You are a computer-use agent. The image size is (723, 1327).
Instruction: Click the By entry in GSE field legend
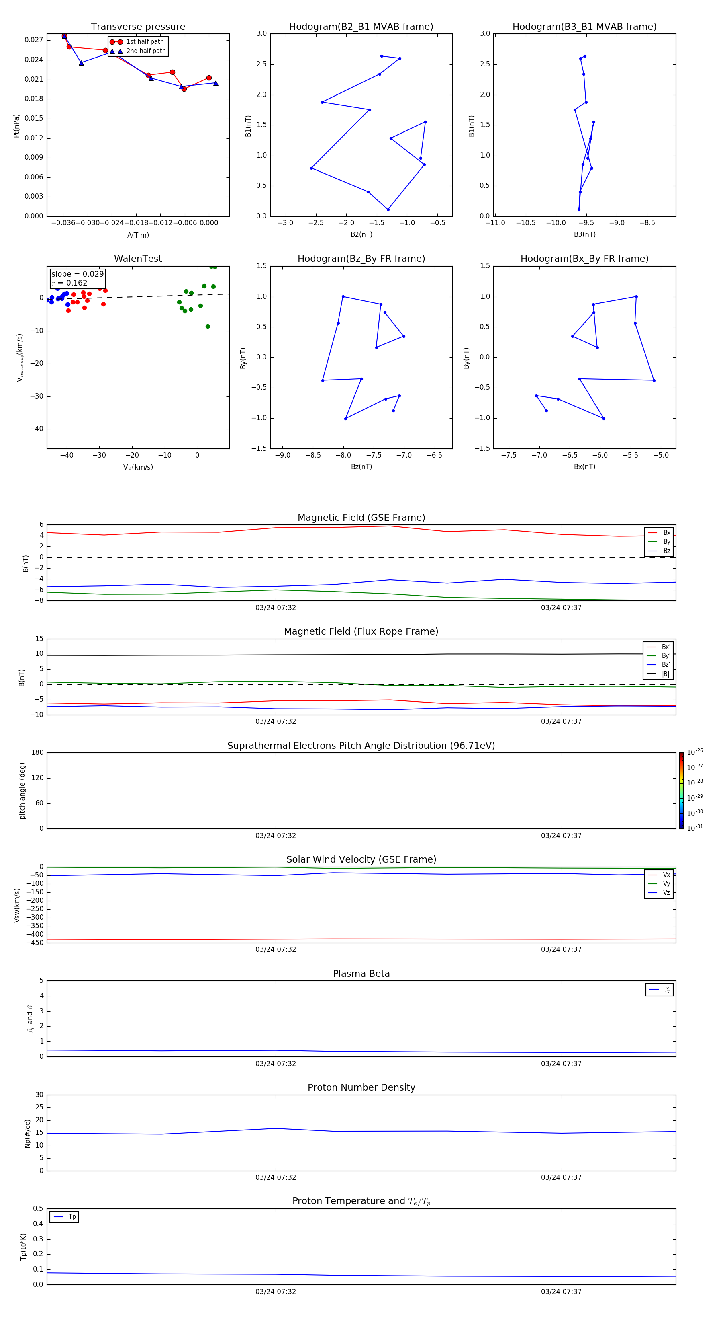[x=660, y=542]
